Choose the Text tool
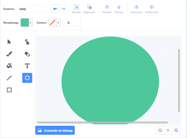The width and height of the screenshot is (187, 138). pos(27,66)
